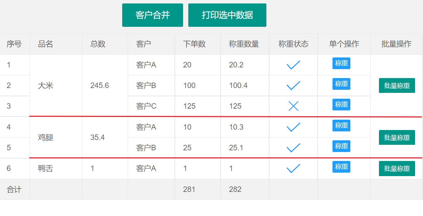Click the X status icon for 客户C
423x216 pixels.
[x=293, y=106]
